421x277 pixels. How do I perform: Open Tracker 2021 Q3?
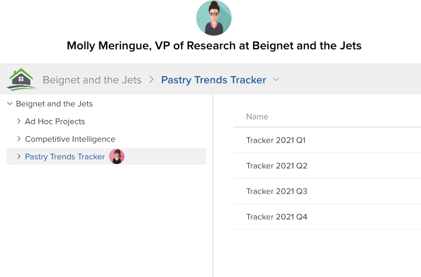276,191
